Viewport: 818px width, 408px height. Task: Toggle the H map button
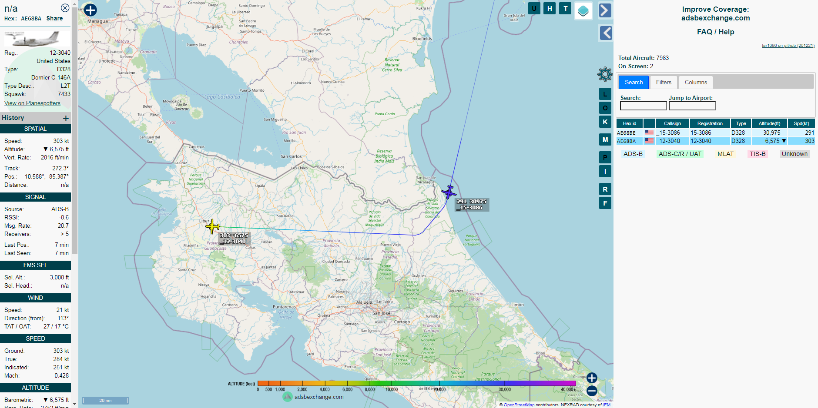550,8
